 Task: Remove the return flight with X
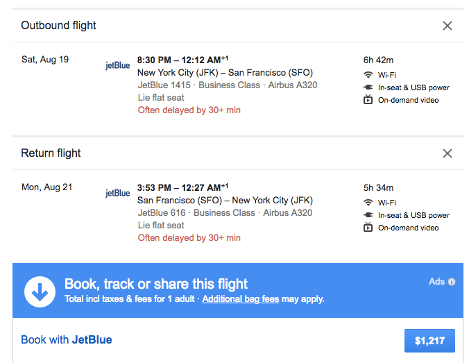click(447, 153)
